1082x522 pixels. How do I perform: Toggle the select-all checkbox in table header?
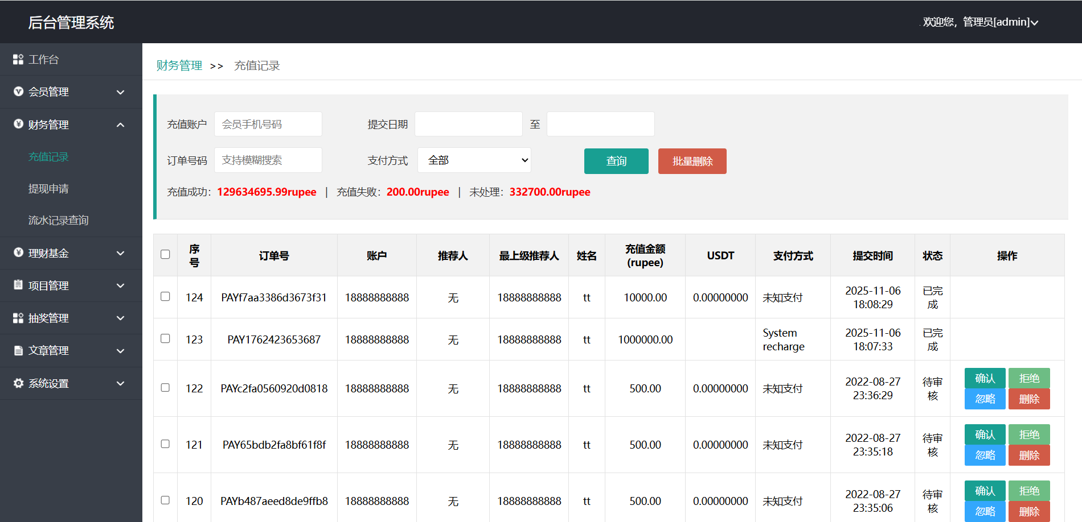click(x=165, y=254)
